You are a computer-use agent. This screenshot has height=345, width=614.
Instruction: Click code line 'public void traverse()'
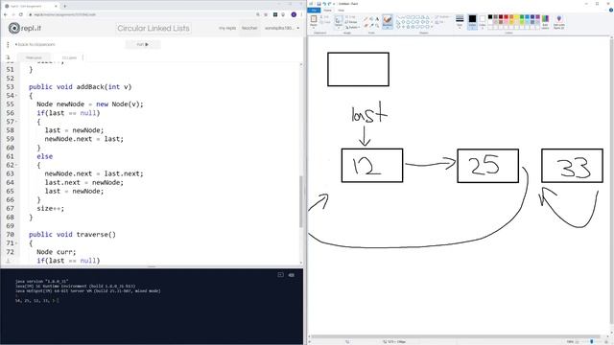(72, 234)
